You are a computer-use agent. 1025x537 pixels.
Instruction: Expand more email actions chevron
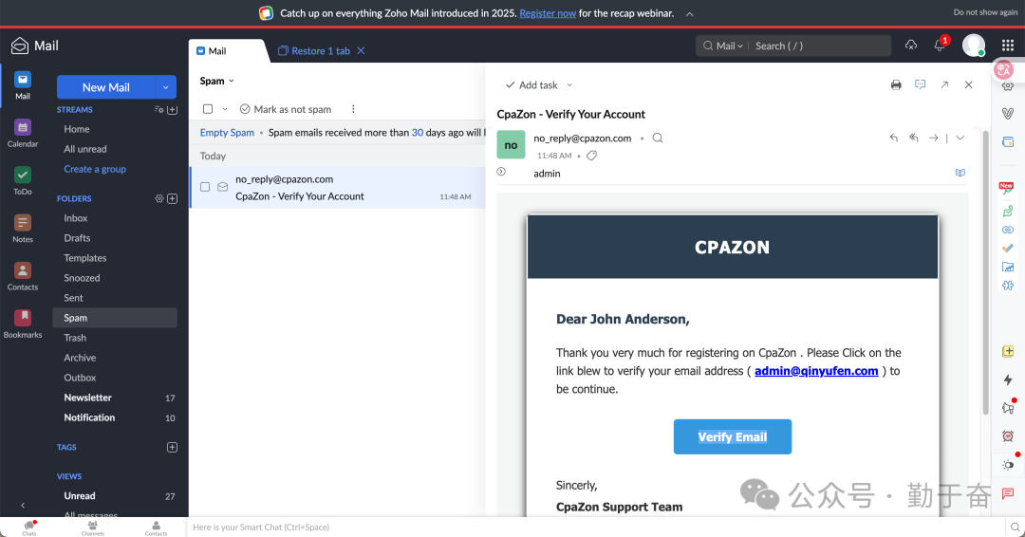tap(960, 138)
